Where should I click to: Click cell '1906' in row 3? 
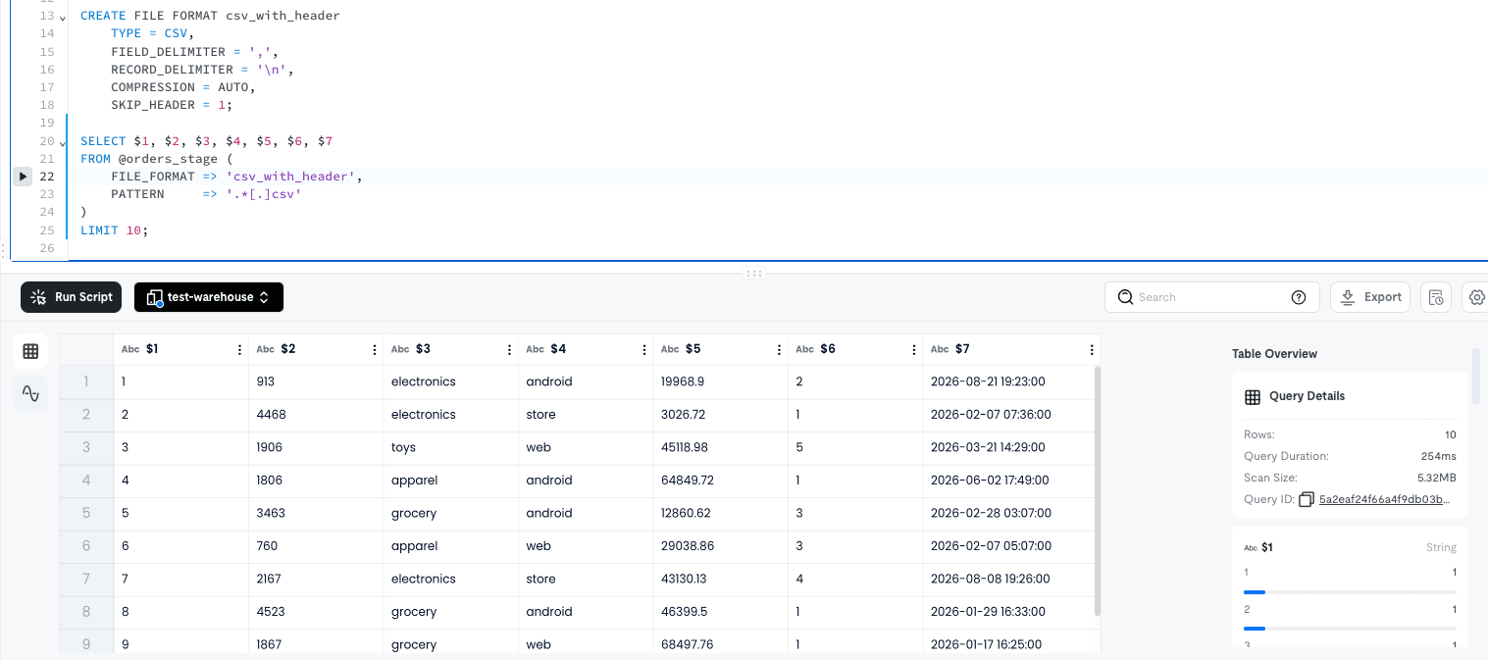pos(316,447)
